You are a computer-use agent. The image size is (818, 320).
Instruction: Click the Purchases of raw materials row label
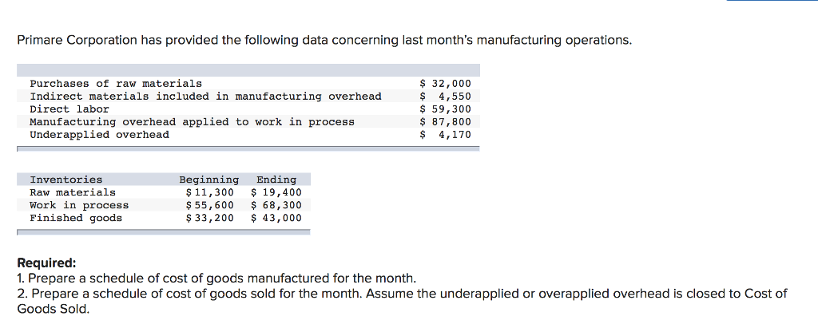coord(116,83)
